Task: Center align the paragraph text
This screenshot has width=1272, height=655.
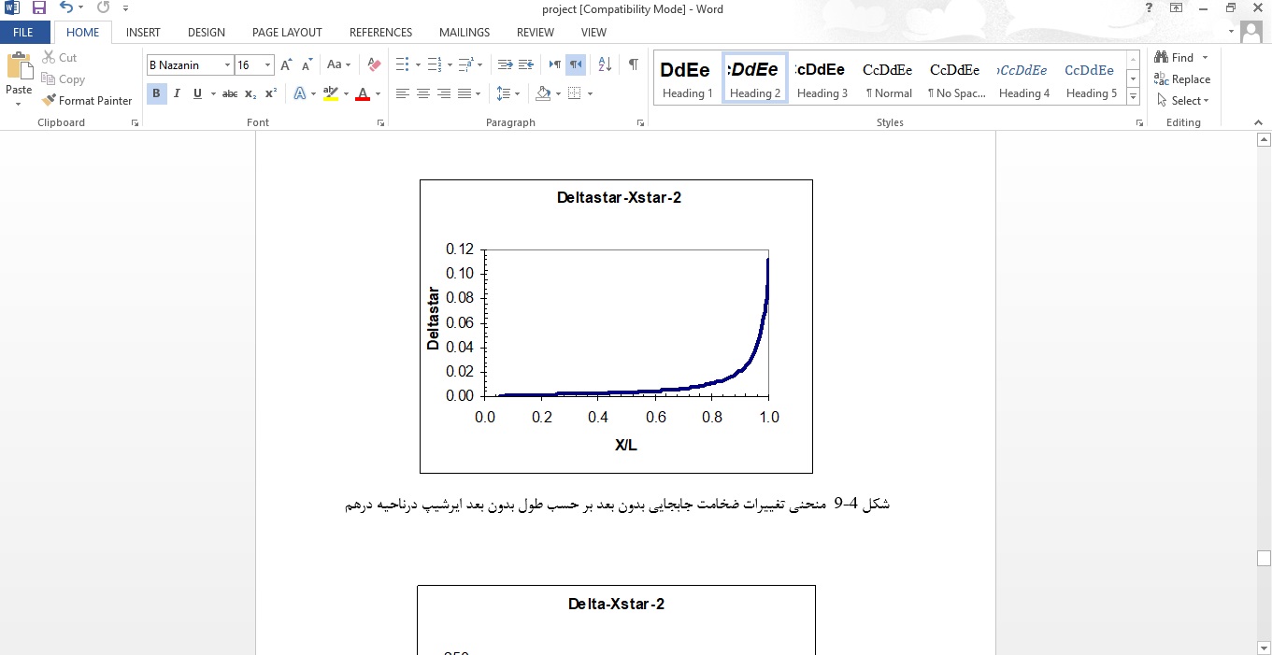Action: (423, 93)
